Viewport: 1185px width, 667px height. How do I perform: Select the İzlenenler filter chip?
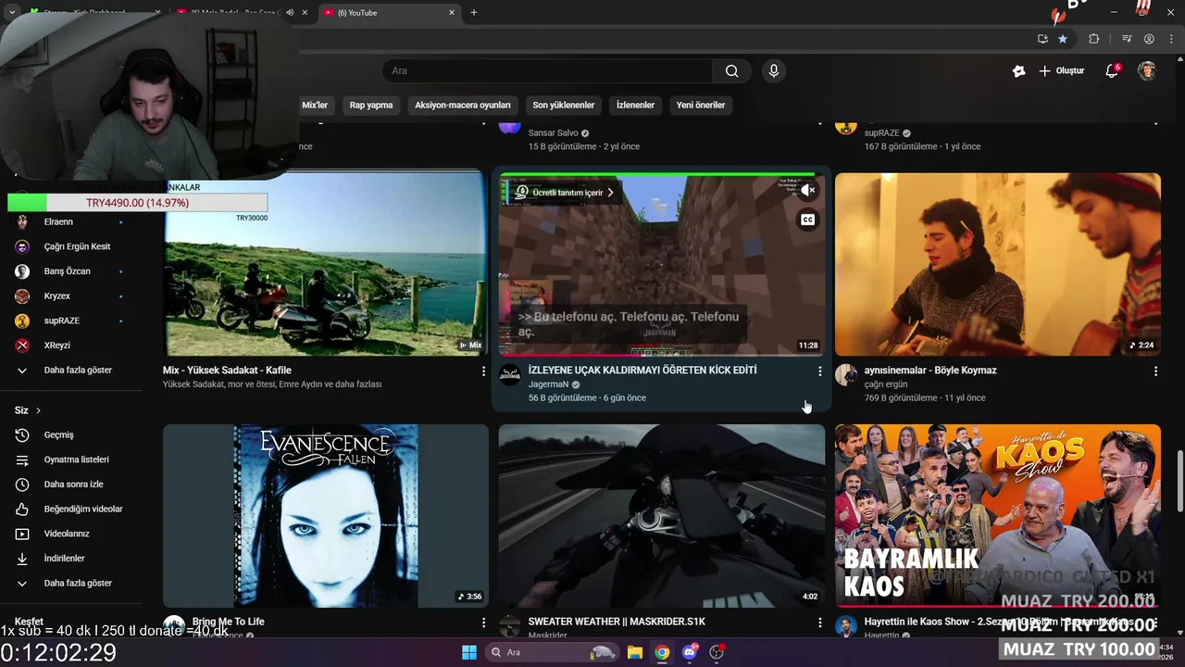635,105
